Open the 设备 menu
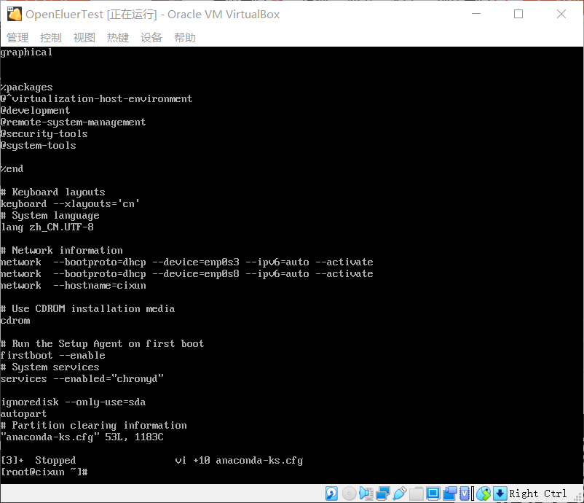584x503 pixels. (151, 38)
